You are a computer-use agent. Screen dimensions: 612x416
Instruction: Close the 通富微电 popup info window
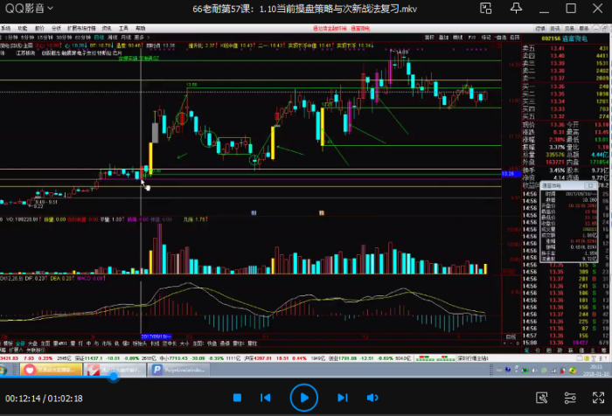coord(591,184)
